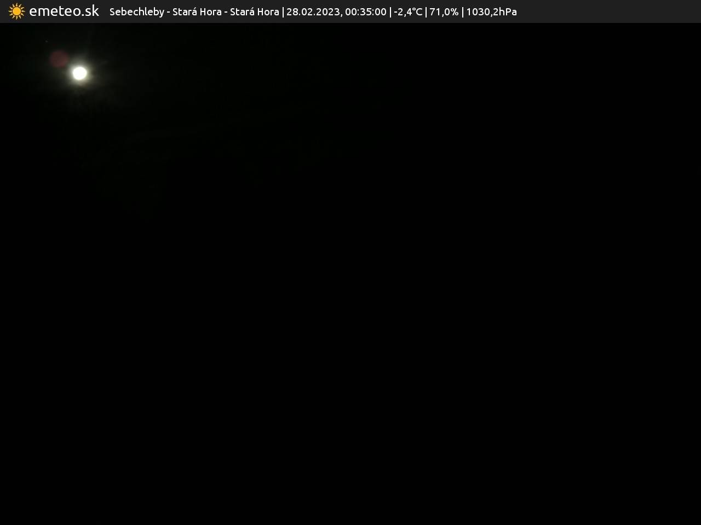
Task: Click the separator between temperature and humidity
Action: [x=426, y=12]
